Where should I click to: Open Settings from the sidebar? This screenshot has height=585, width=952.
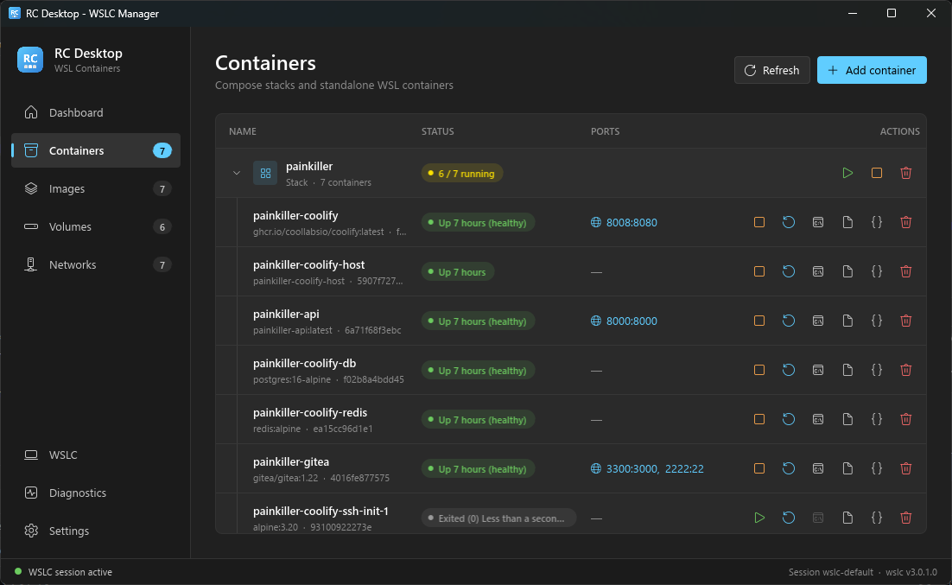(x=96, y=531)
